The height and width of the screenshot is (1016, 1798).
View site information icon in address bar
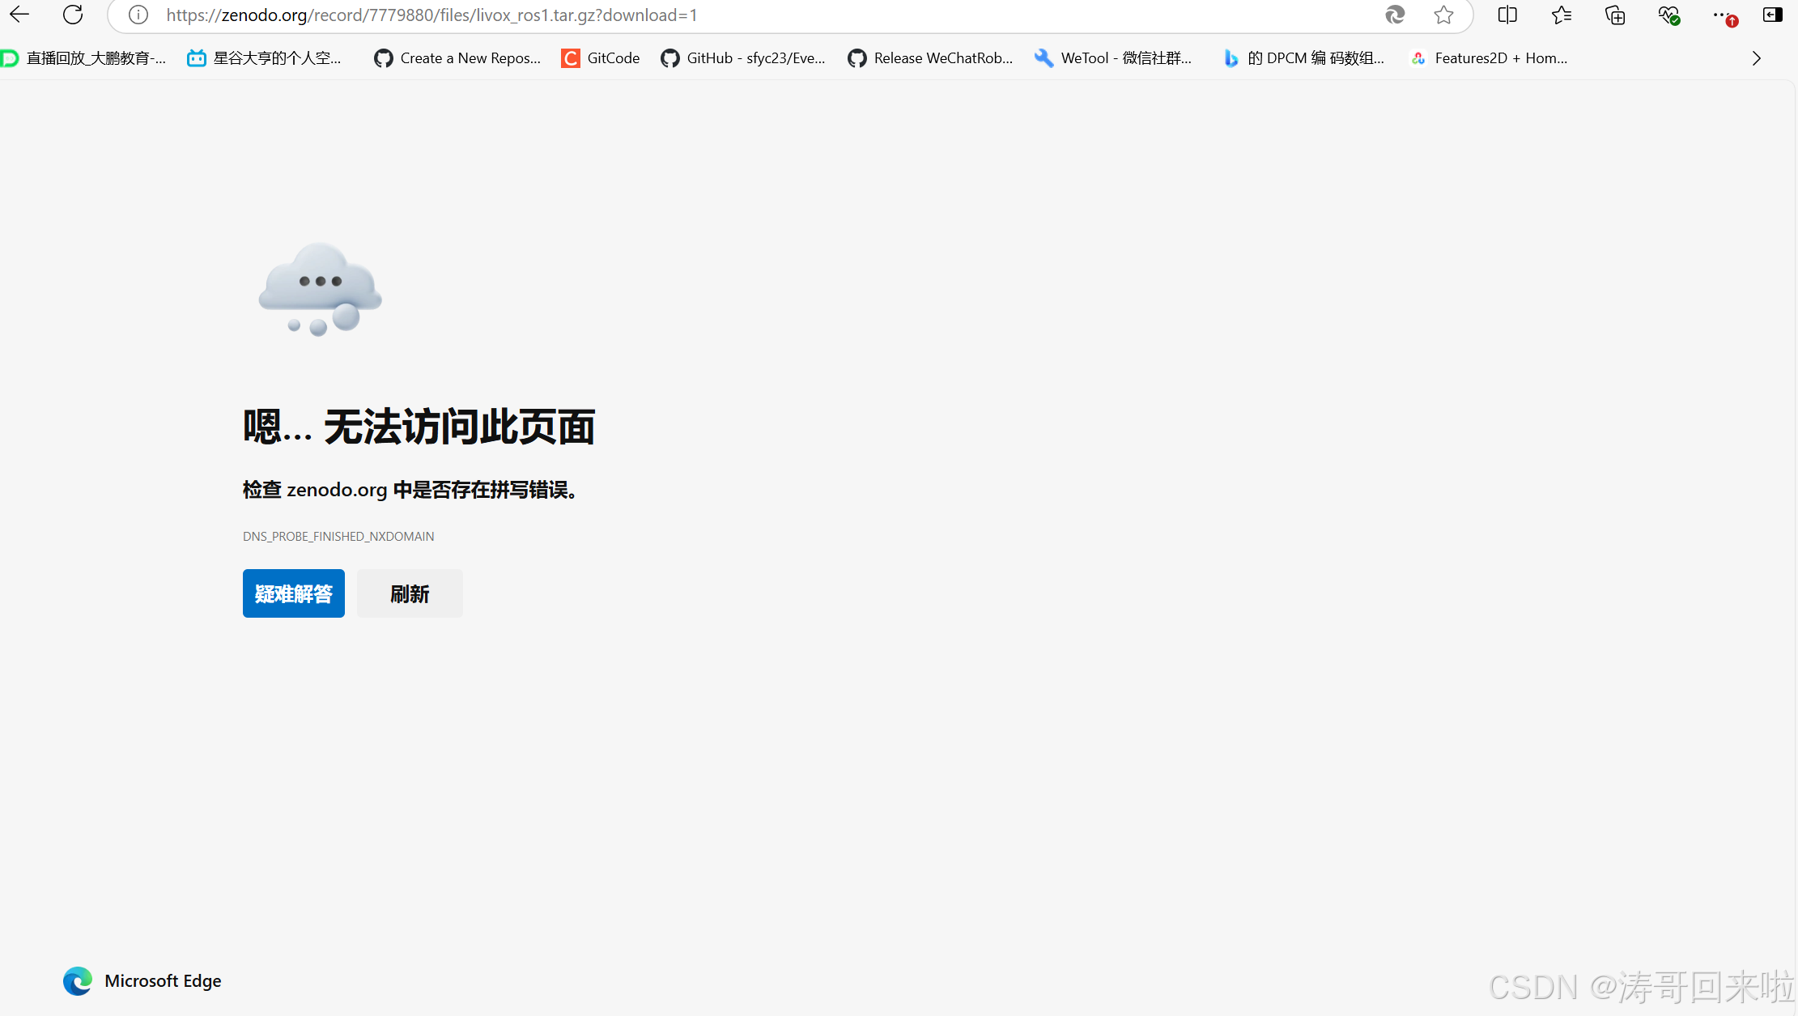point(138,15)
